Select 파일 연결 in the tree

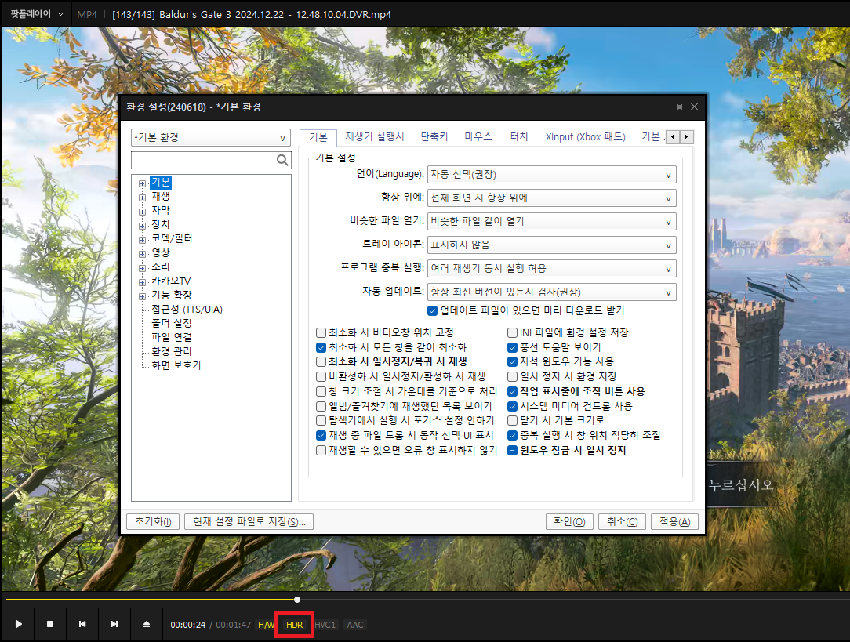click(x=171, y=337)
